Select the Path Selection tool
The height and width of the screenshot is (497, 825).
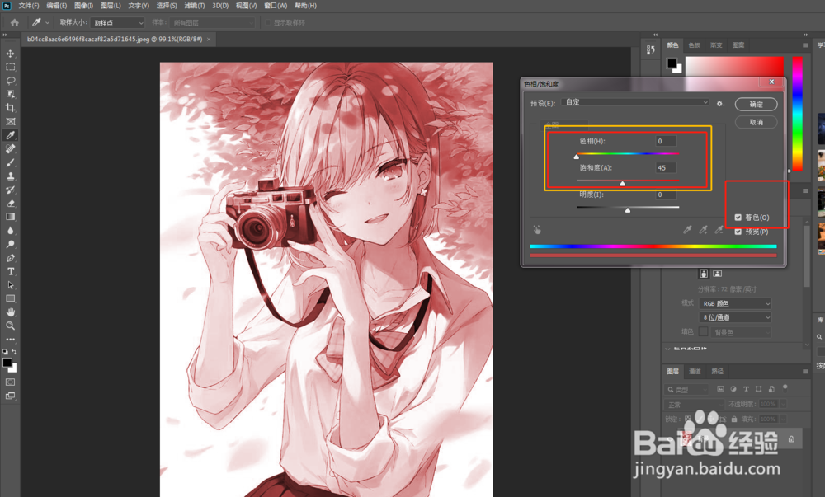pyautogui.click(x=11, y=285)
